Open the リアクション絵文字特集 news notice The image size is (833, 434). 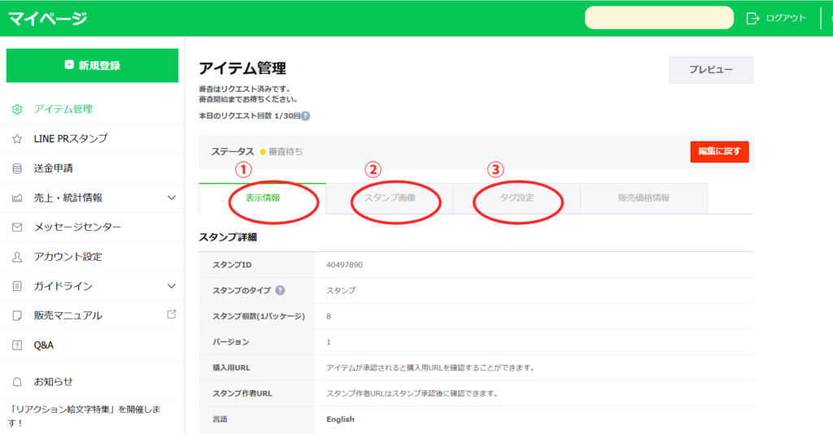(84, 416)
